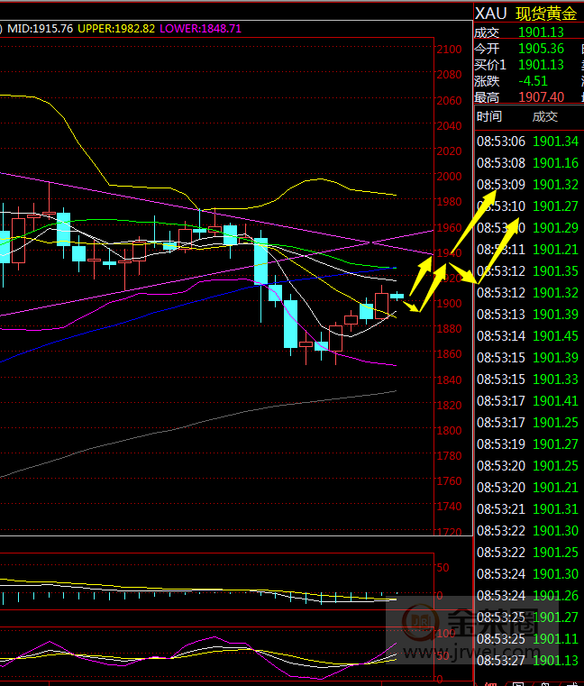584x686 pixels.
Task: Select the latest 08:53:27 tick row
Action: coord(527,660)
